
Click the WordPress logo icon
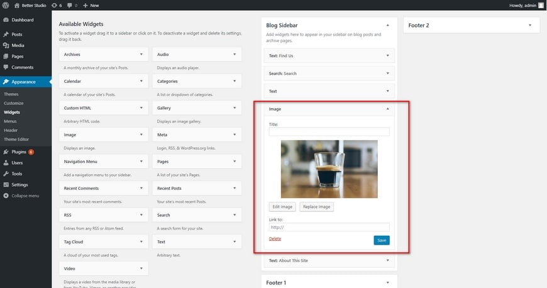tap(6, 5)
